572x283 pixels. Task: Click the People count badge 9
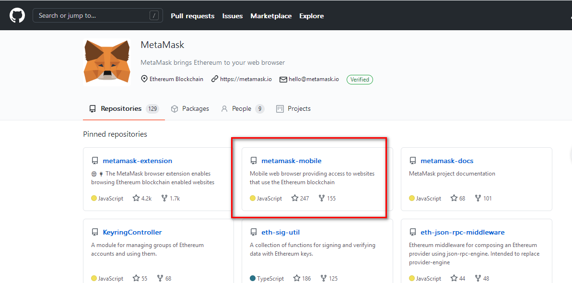click(x=260, y=108)
